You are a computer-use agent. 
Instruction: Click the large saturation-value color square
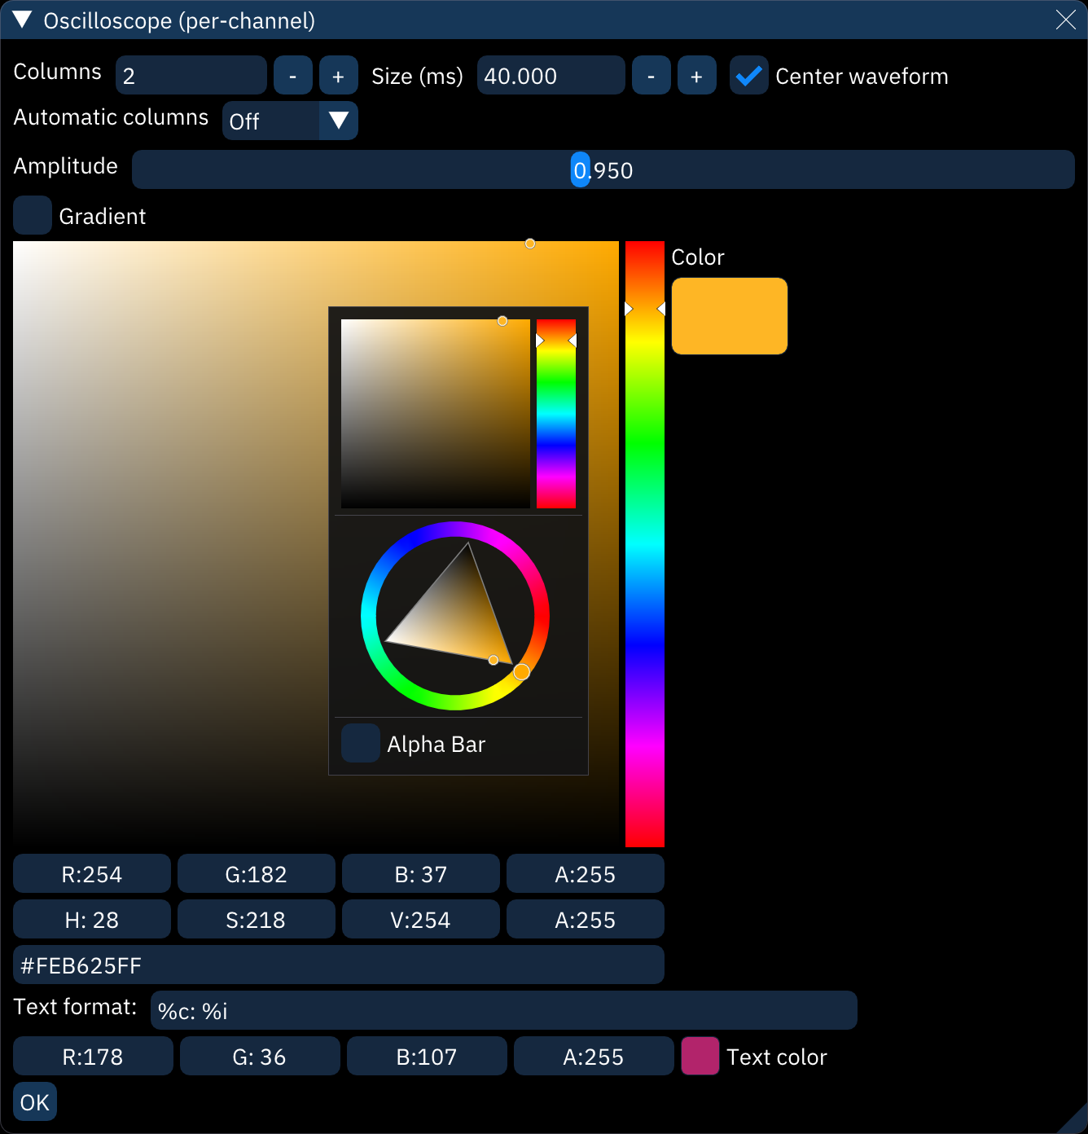tap(316, 544)
